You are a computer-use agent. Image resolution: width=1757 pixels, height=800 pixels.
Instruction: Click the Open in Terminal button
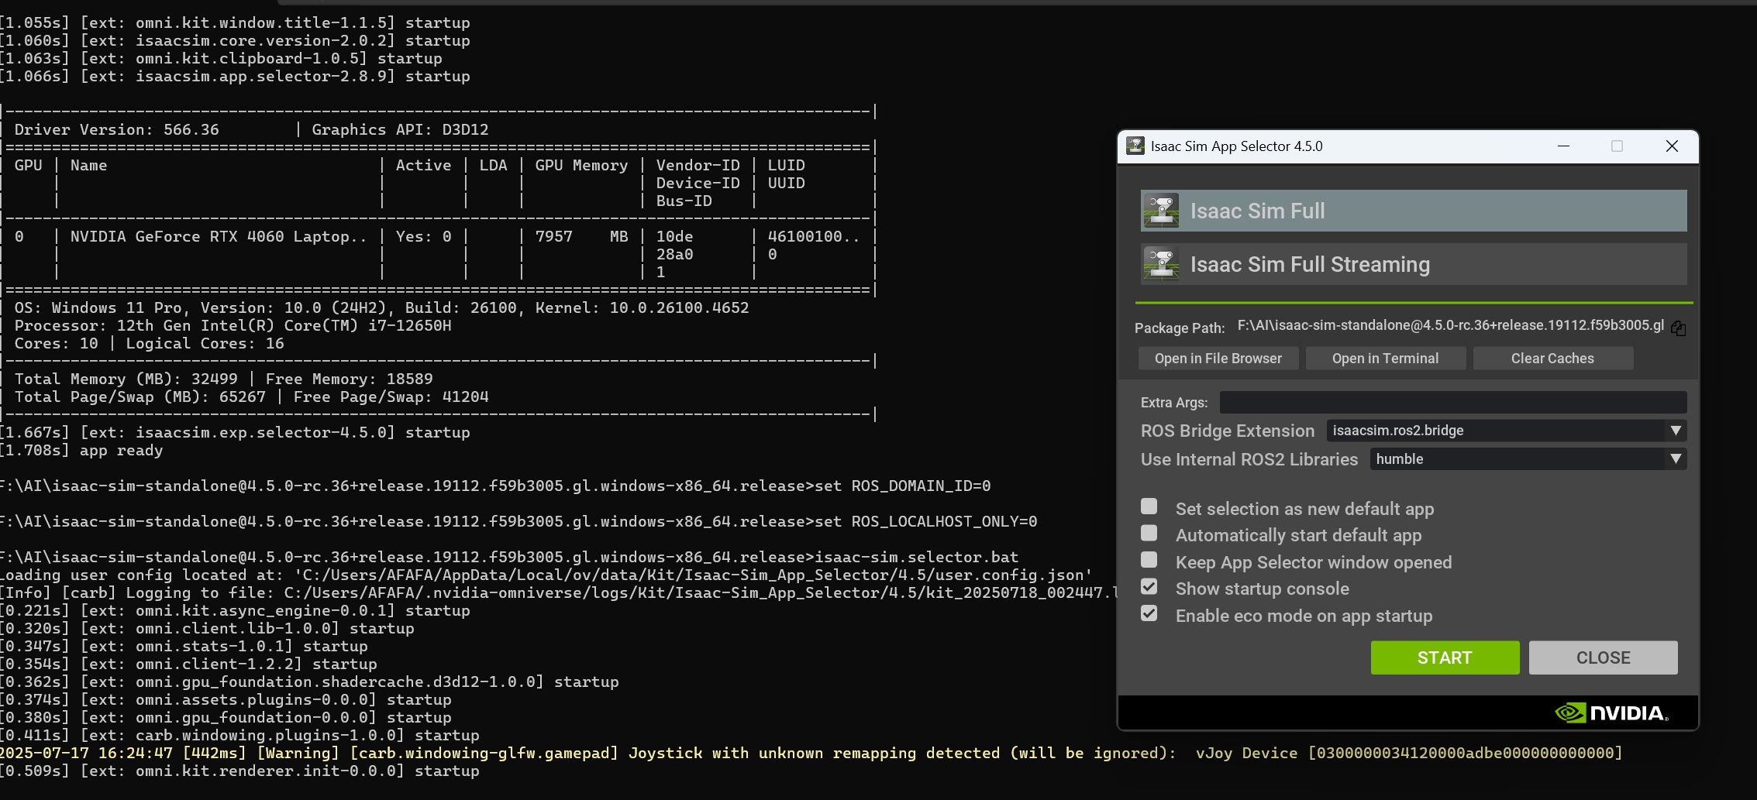click(x=1386, y=359)
